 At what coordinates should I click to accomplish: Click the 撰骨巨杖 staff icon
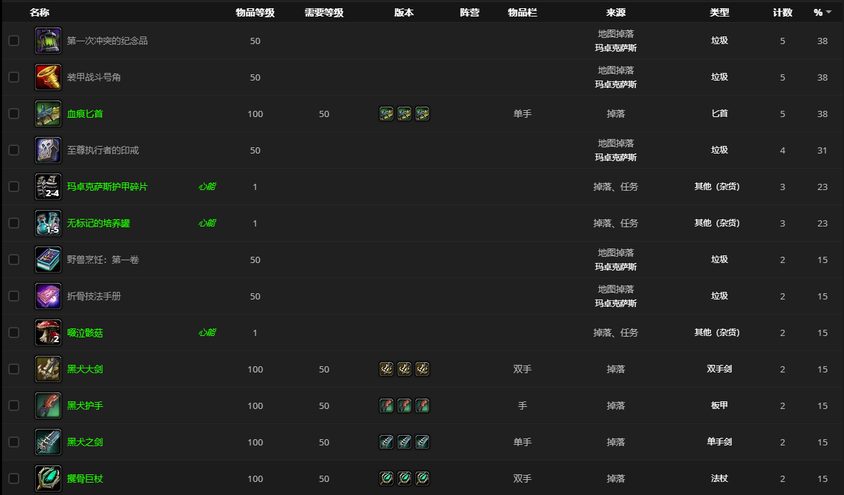point(48,478)
